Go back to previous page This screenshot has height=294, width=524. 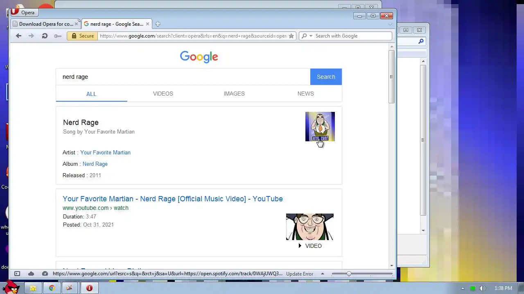click(18, 36)
